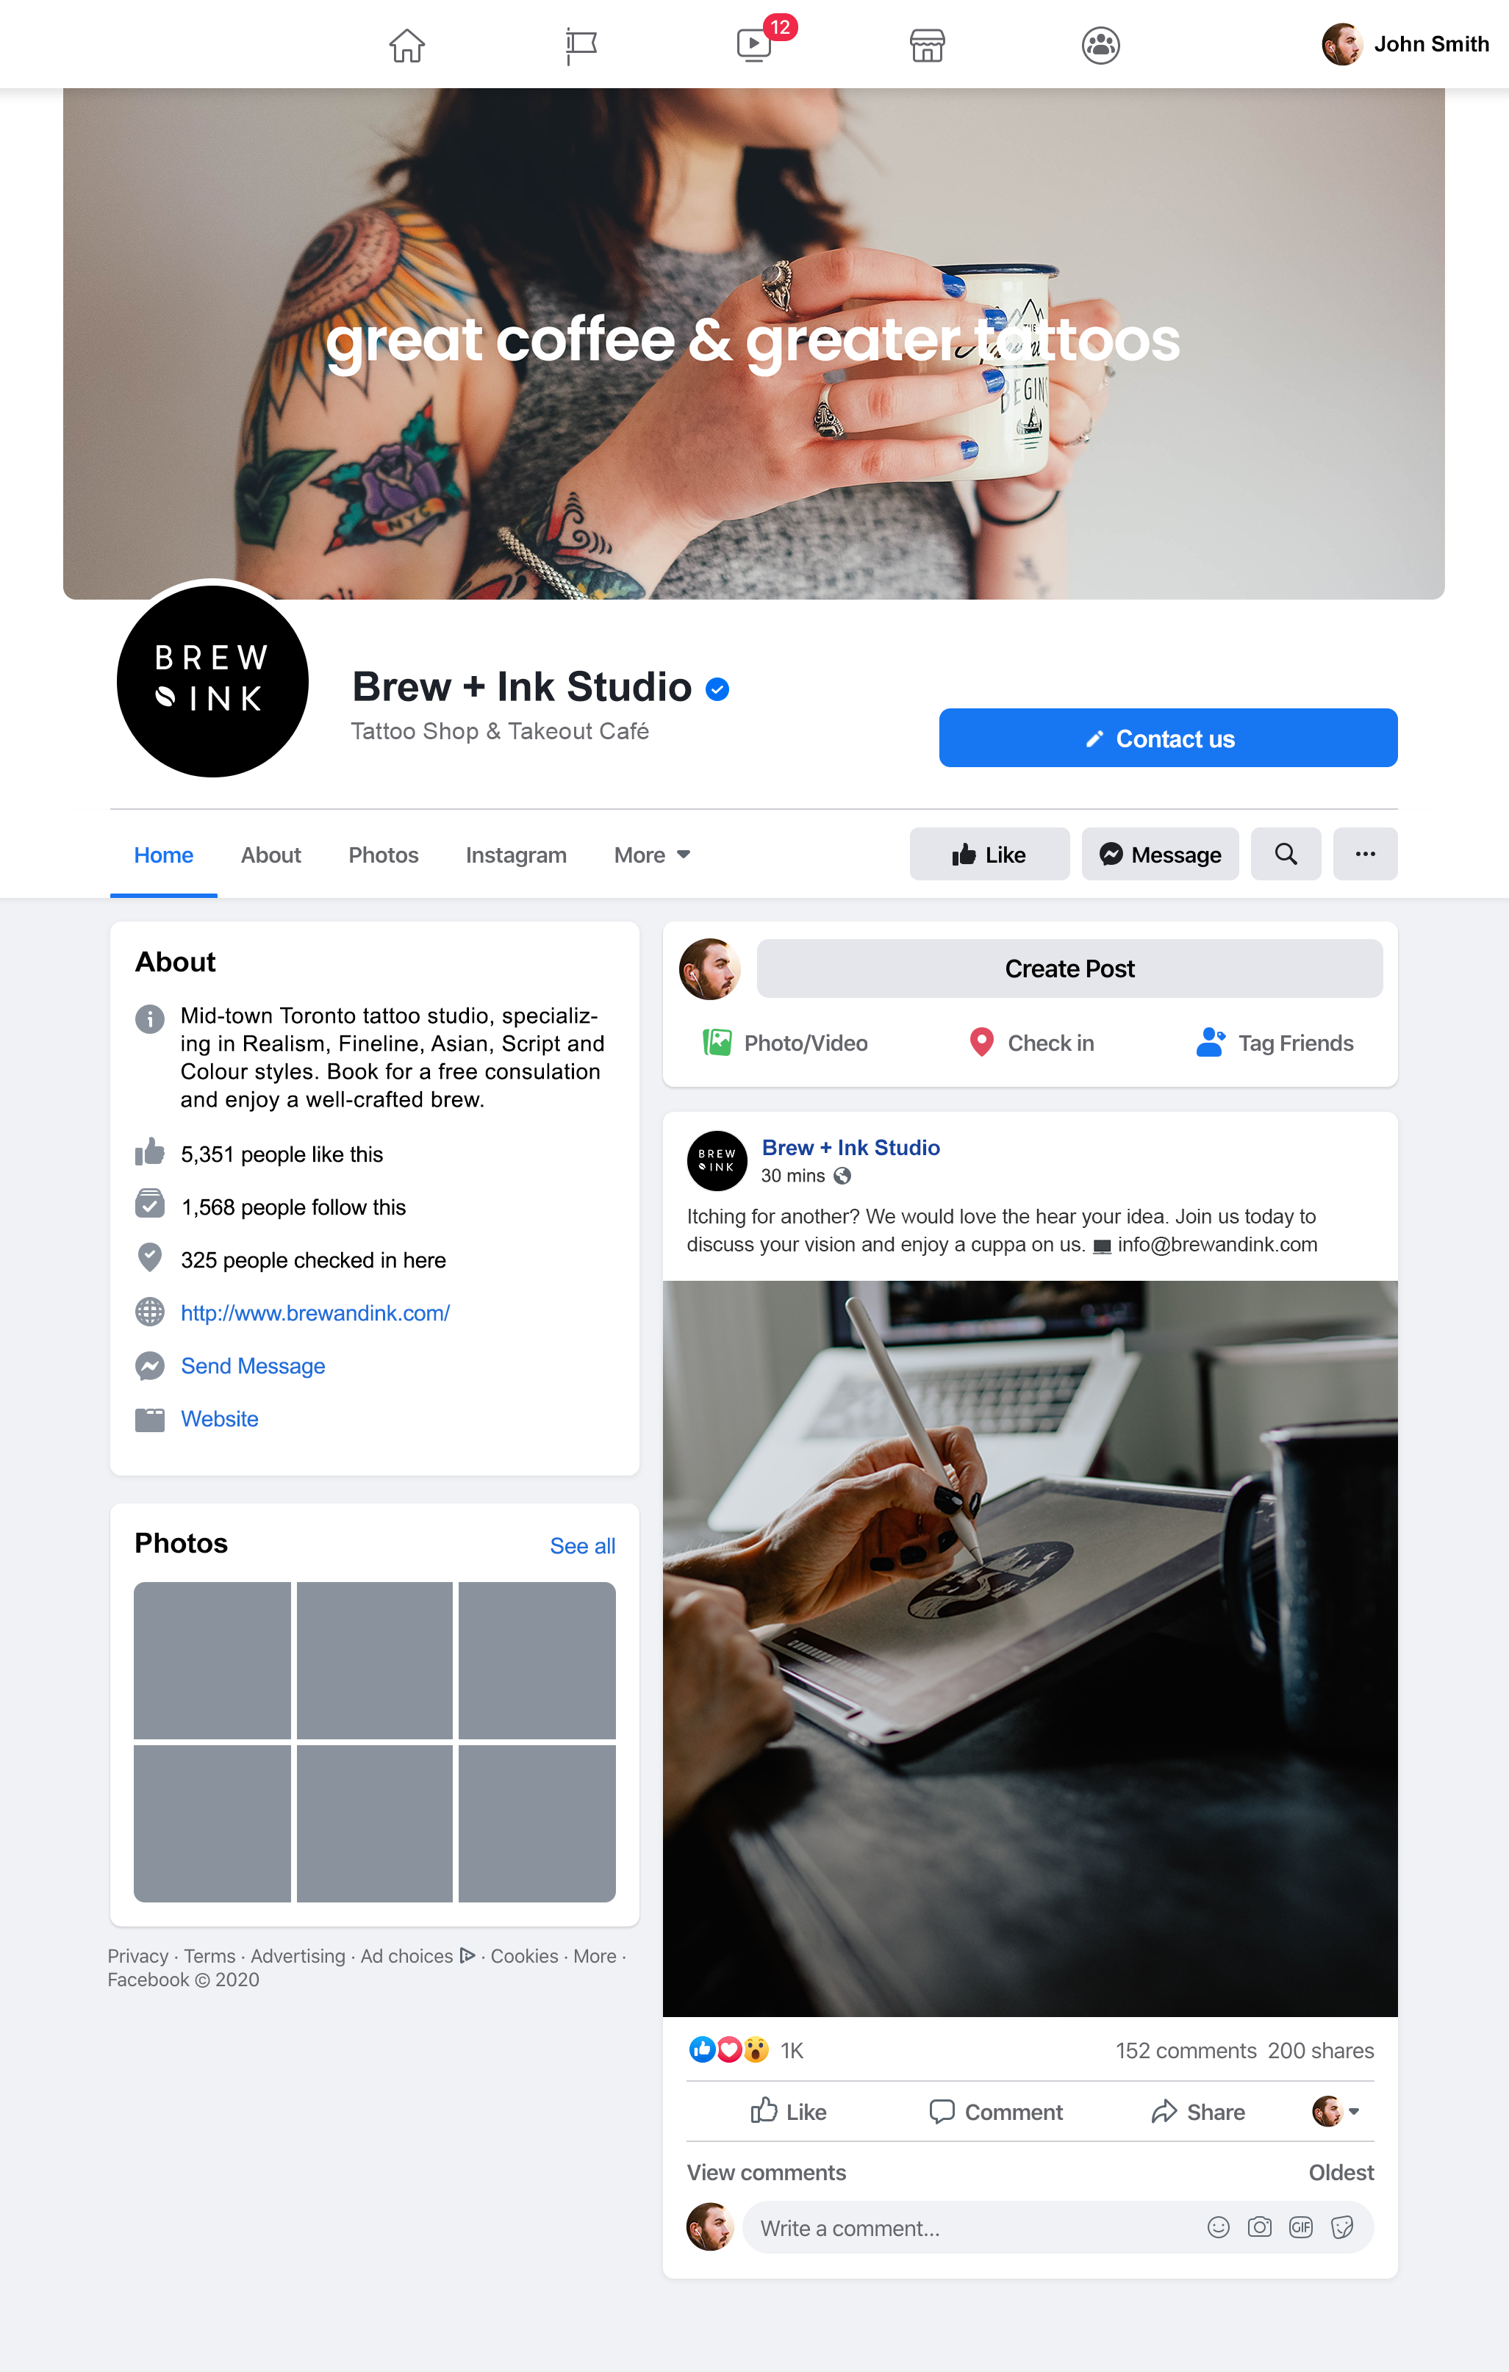The width and height of the screenshot is (1509, 2372).
Task: Expand the More tab dropdown
Action: (x=651, y=855)
